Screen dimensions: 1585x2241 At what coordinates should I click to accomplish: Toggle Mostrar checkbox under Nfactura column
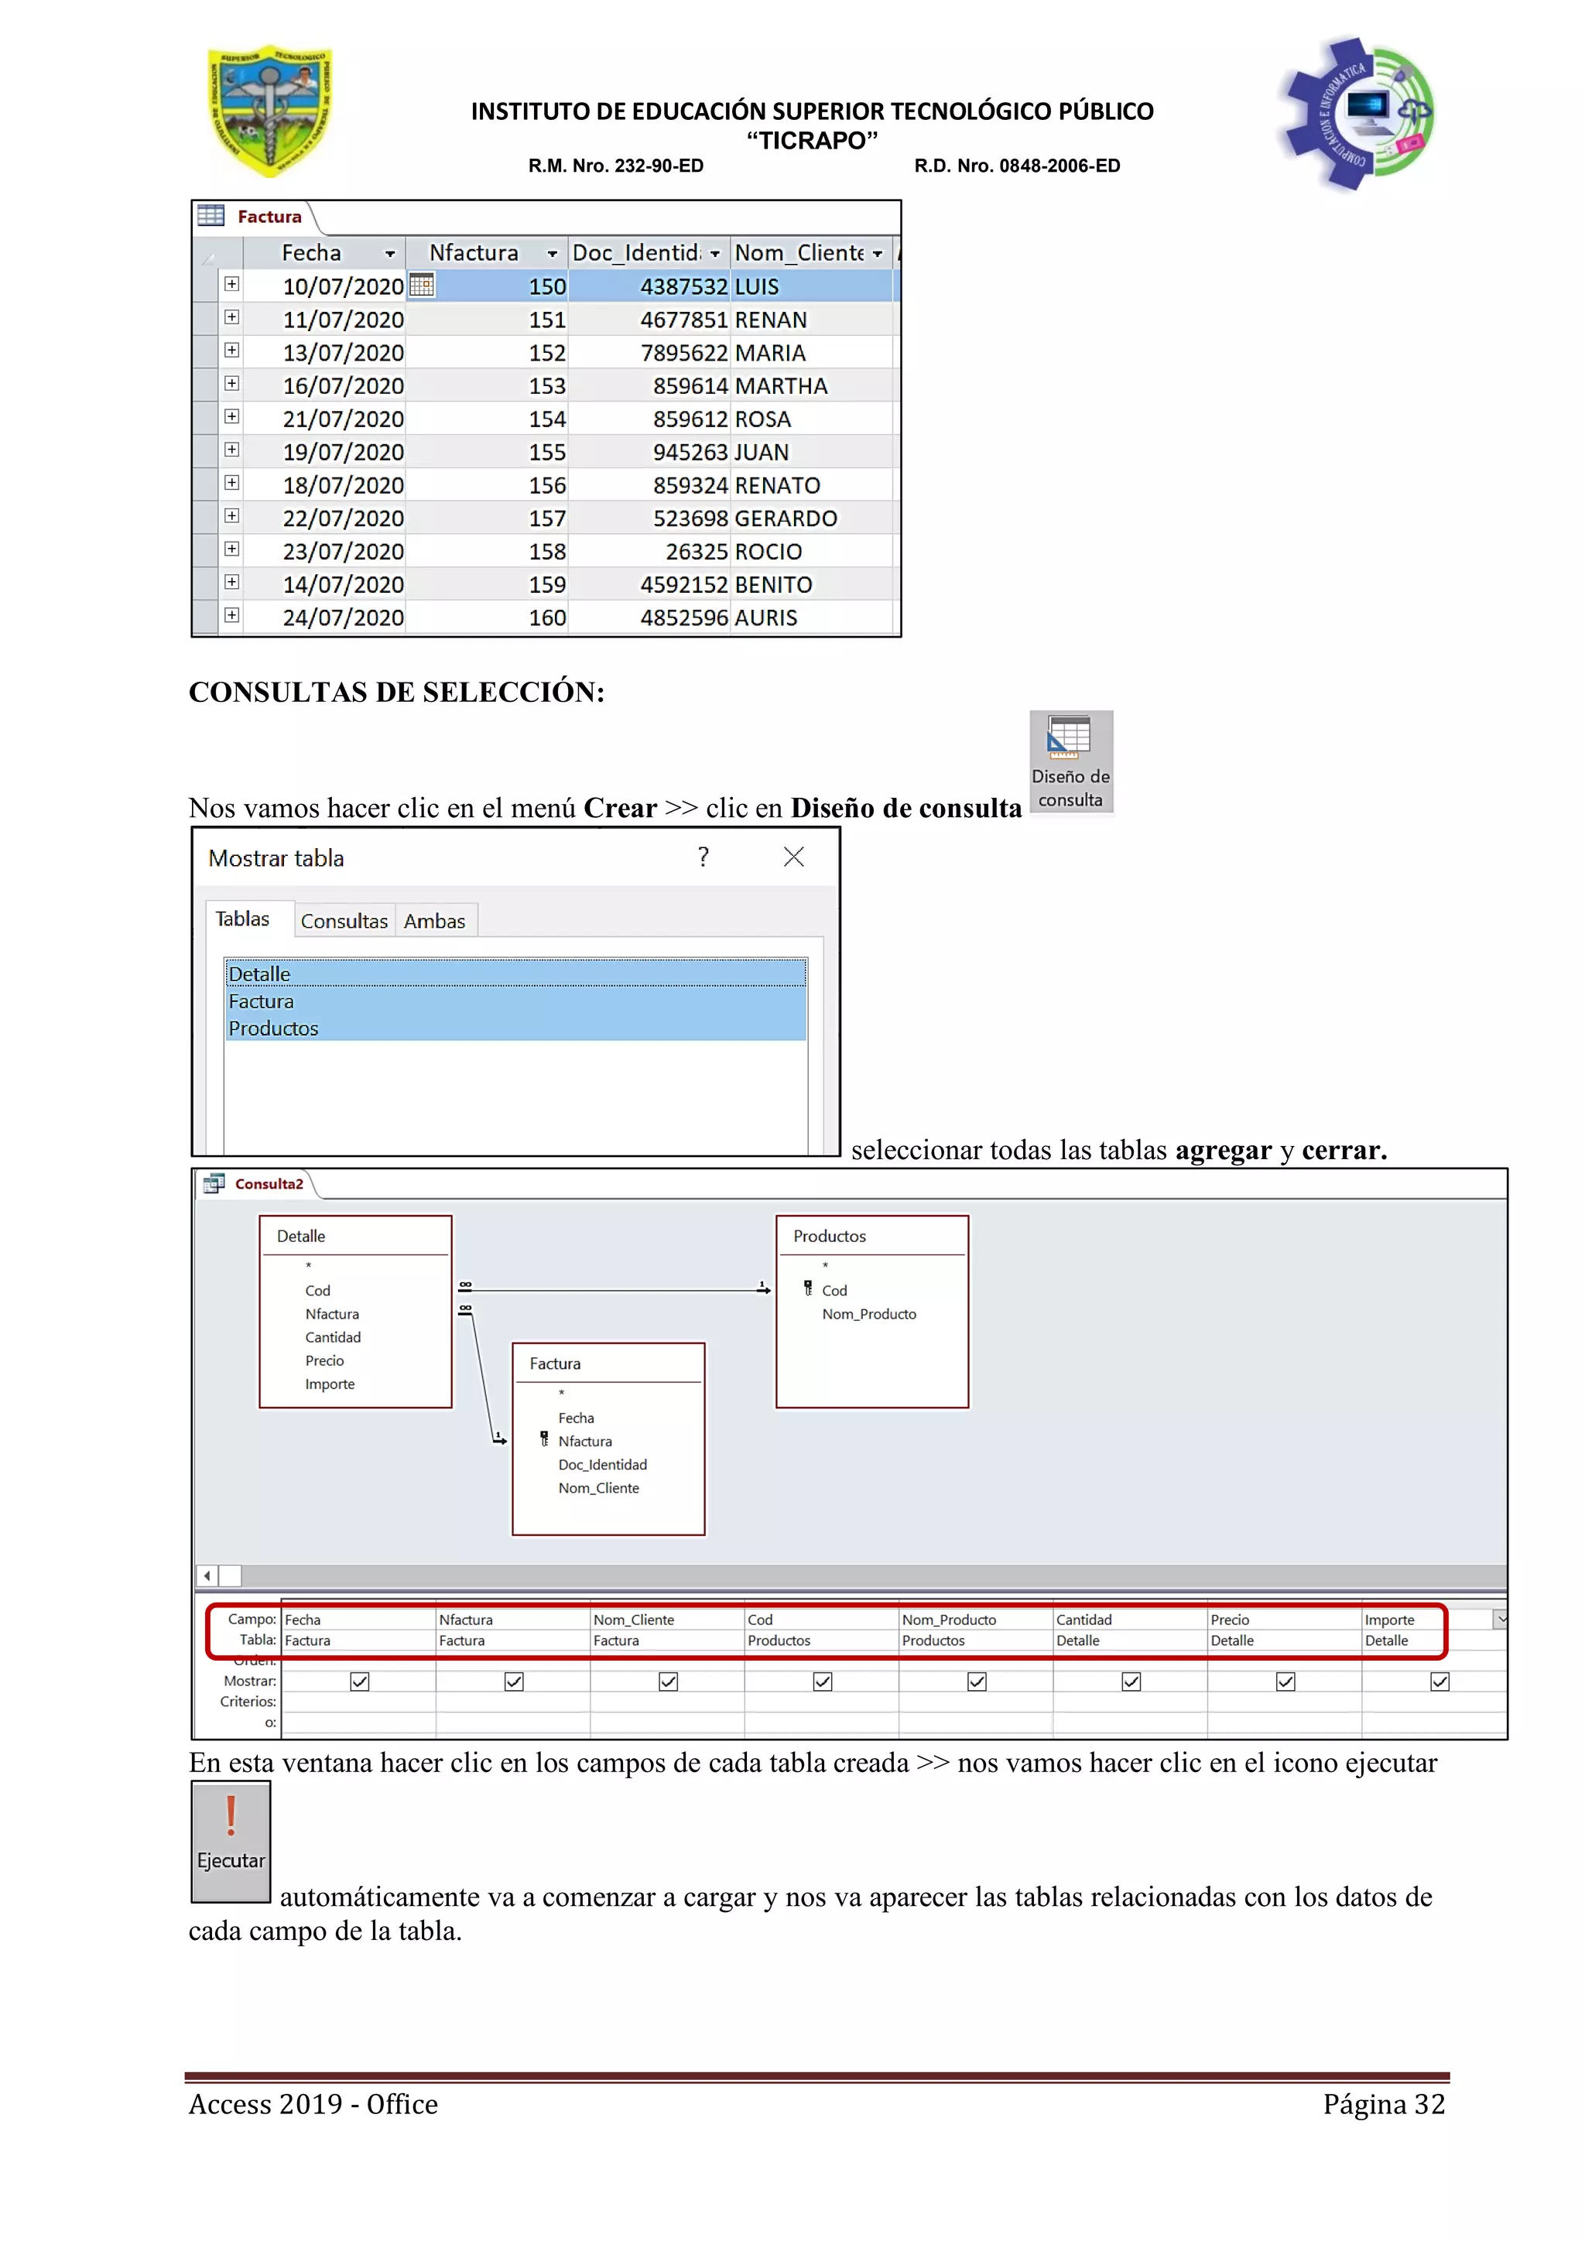(515, 1681)
